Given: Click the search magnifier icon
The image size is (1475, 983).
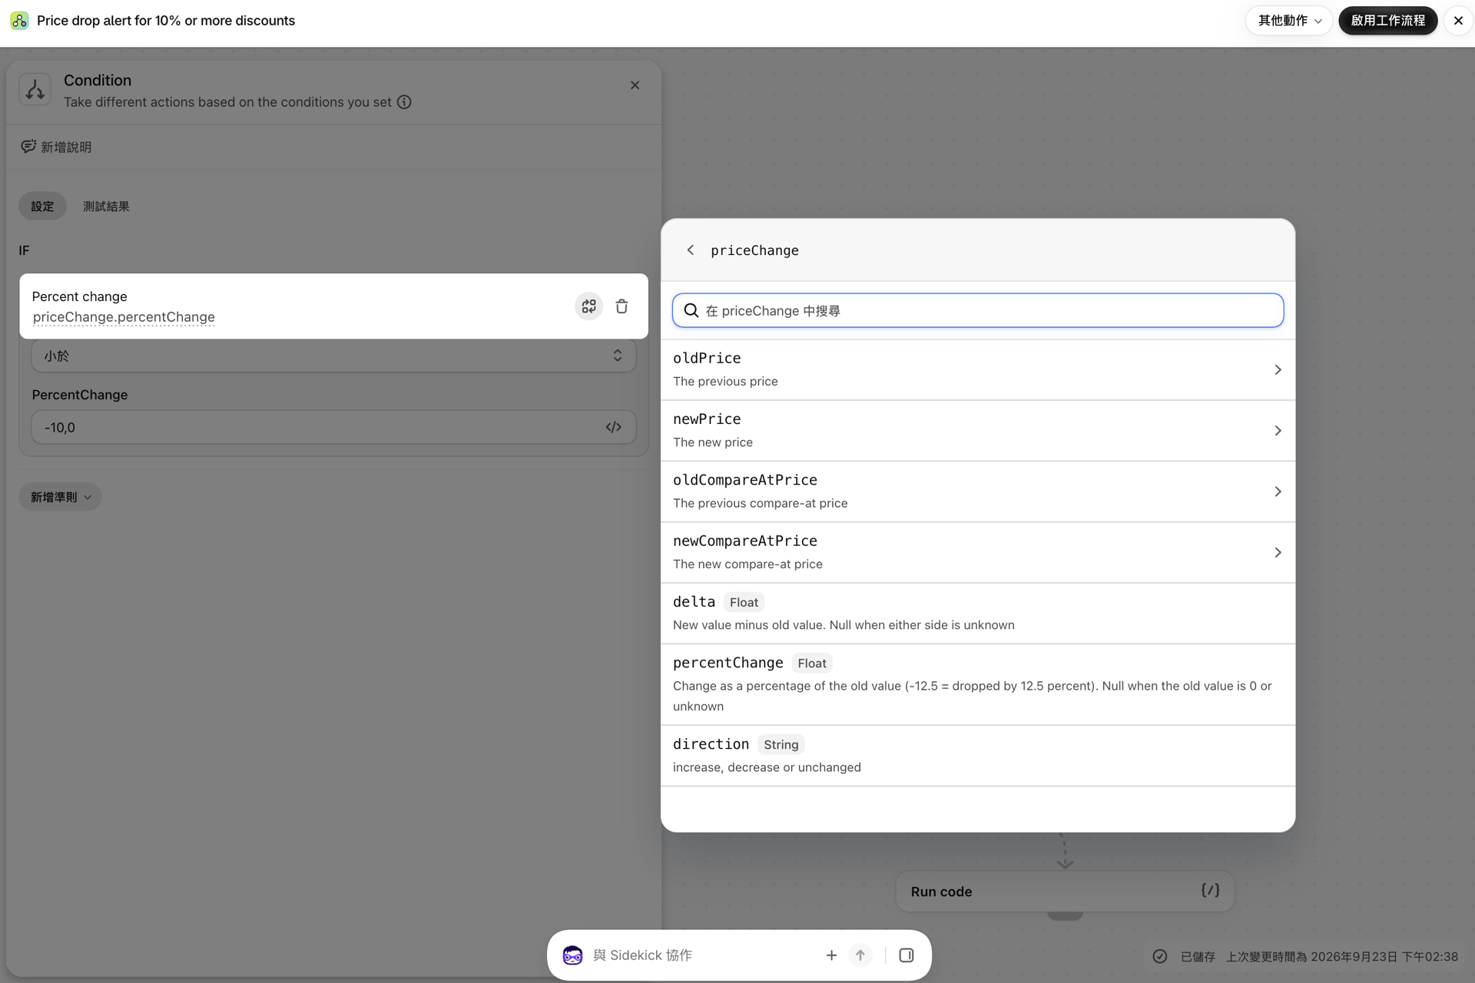Looking at the screenshot, I should tap(691, 310).
